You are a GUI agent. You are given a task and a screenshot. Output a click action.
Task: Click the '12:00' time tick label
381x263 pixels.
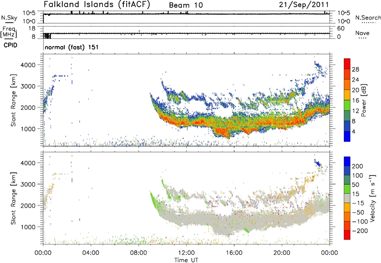(x=186, y=253)
